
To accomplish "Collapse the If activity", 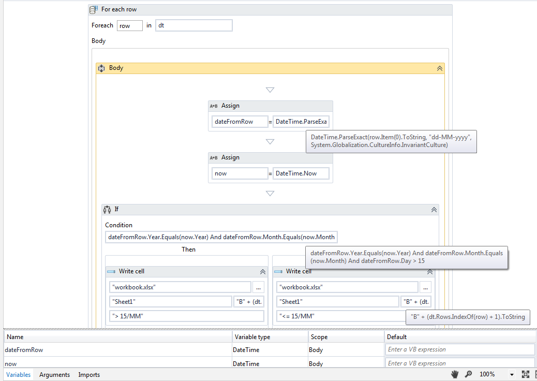I will (x=434, y=210).
